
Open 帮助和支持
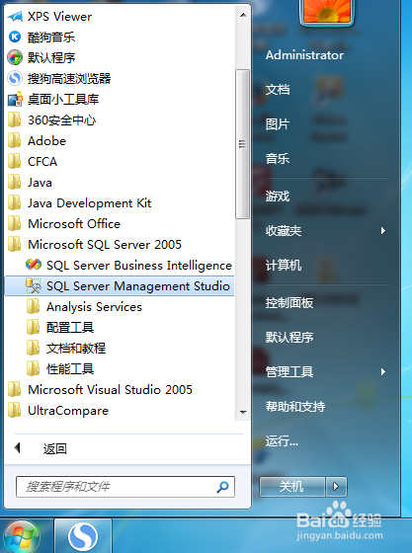(x=295, y=406)
